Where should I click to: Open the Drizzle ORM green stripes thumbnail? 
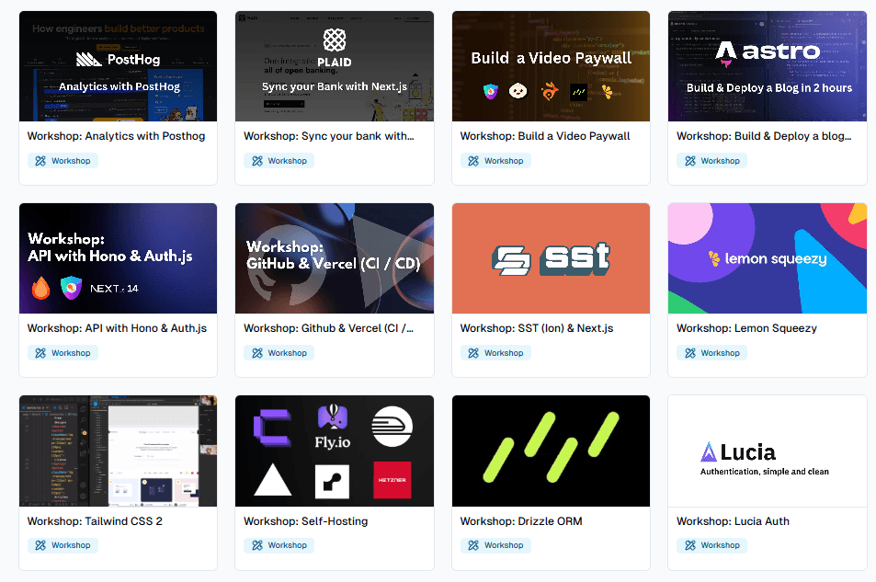551,451
